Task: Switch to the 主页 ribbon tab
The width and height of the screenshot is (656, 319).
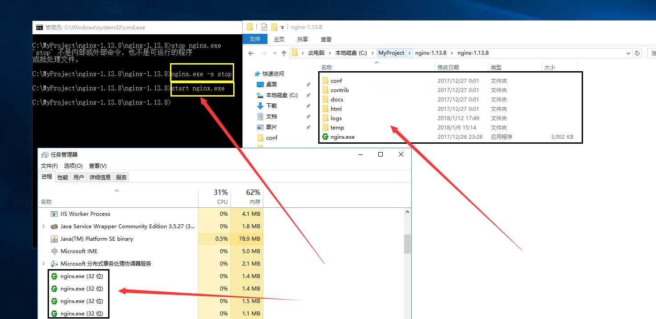Action: pyautogui.click(x=279, y=39)
